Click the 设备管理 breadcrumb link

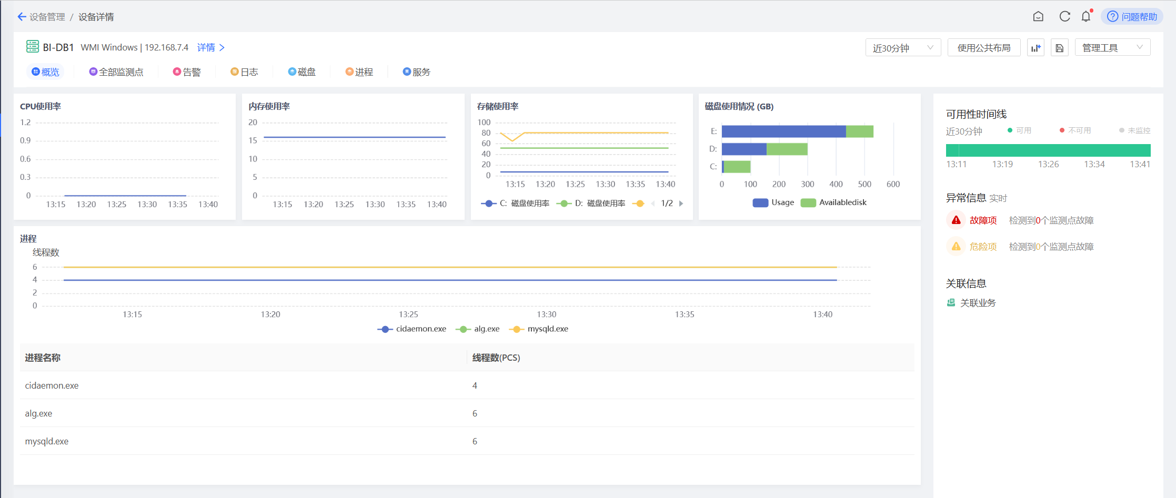pos(47,17)
